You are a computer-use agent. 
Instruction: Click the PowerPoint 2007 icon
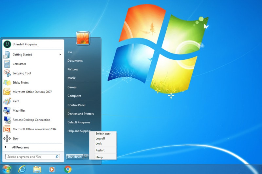(7, 129)
